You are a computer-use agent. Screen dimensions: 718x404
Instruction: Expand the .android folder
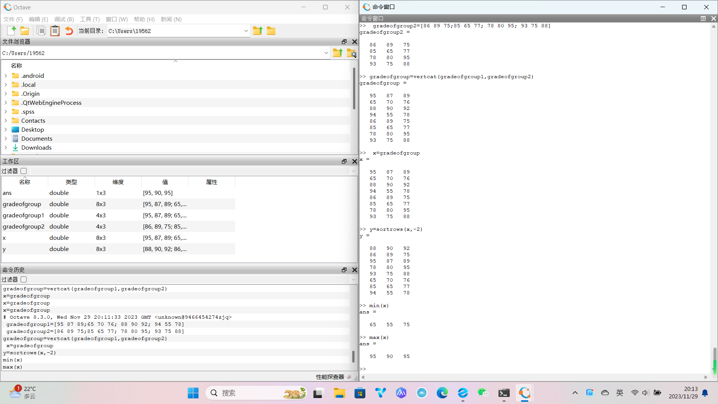(x=6, y=76)
